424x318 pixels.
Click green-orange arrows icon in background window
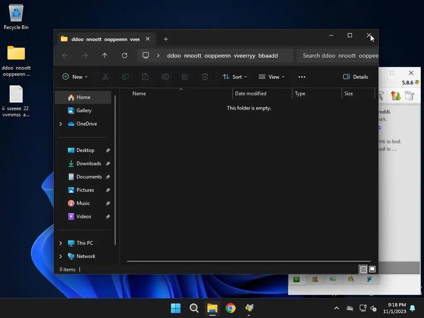pyautogui.click(x=395, y=96)
